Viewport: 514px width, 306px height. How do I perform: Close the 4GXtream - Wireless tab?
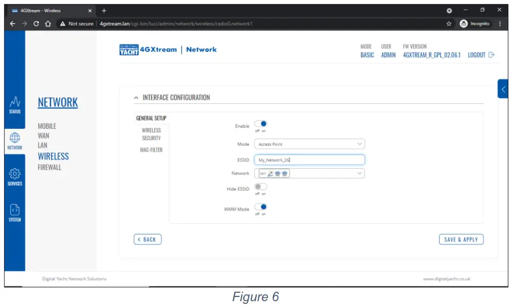click(90, 11)
